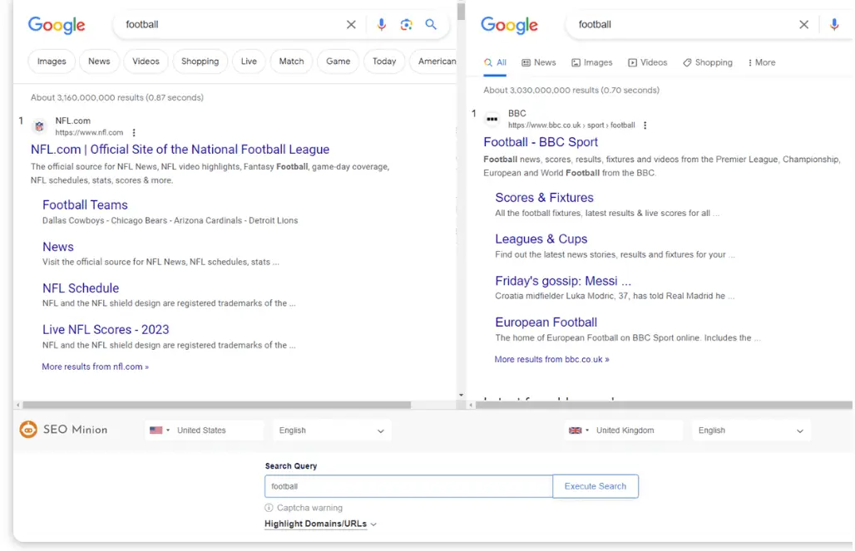
Task: Switch to the Videos tab, right pane
Action: point(647,62)
